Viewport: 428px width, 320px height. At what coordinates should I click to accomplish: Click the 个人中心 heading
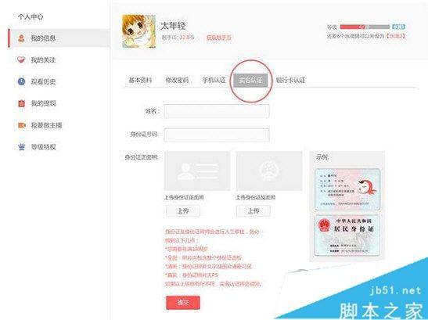pyautogui.click(x=31, y=17)
